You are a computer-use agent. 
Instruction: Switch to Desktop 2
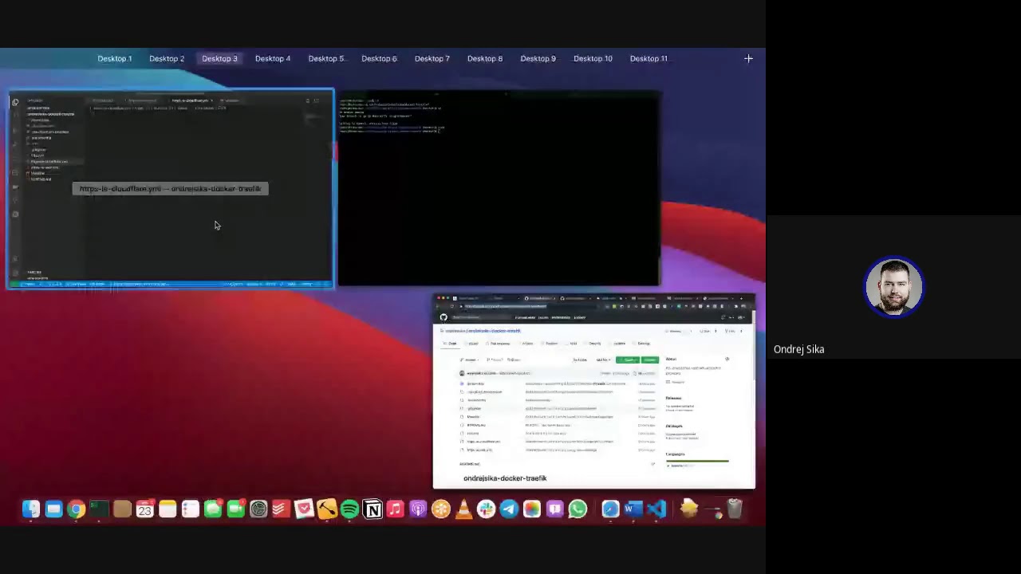[167, 58]
